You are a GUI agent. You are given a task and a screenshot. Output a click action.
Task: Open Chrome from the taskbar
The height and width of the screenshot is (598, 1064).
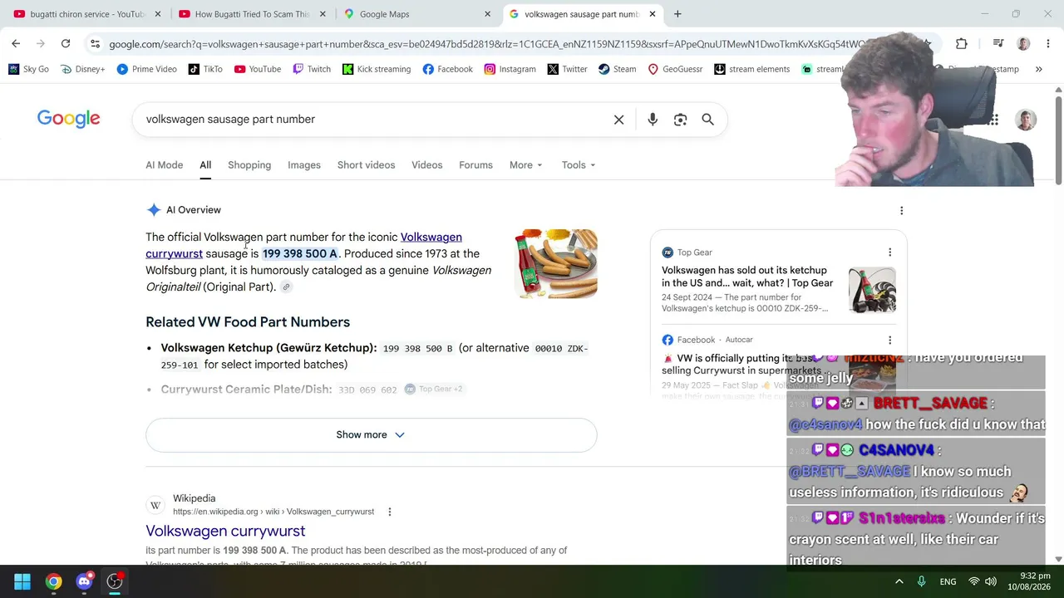(53, 581)
